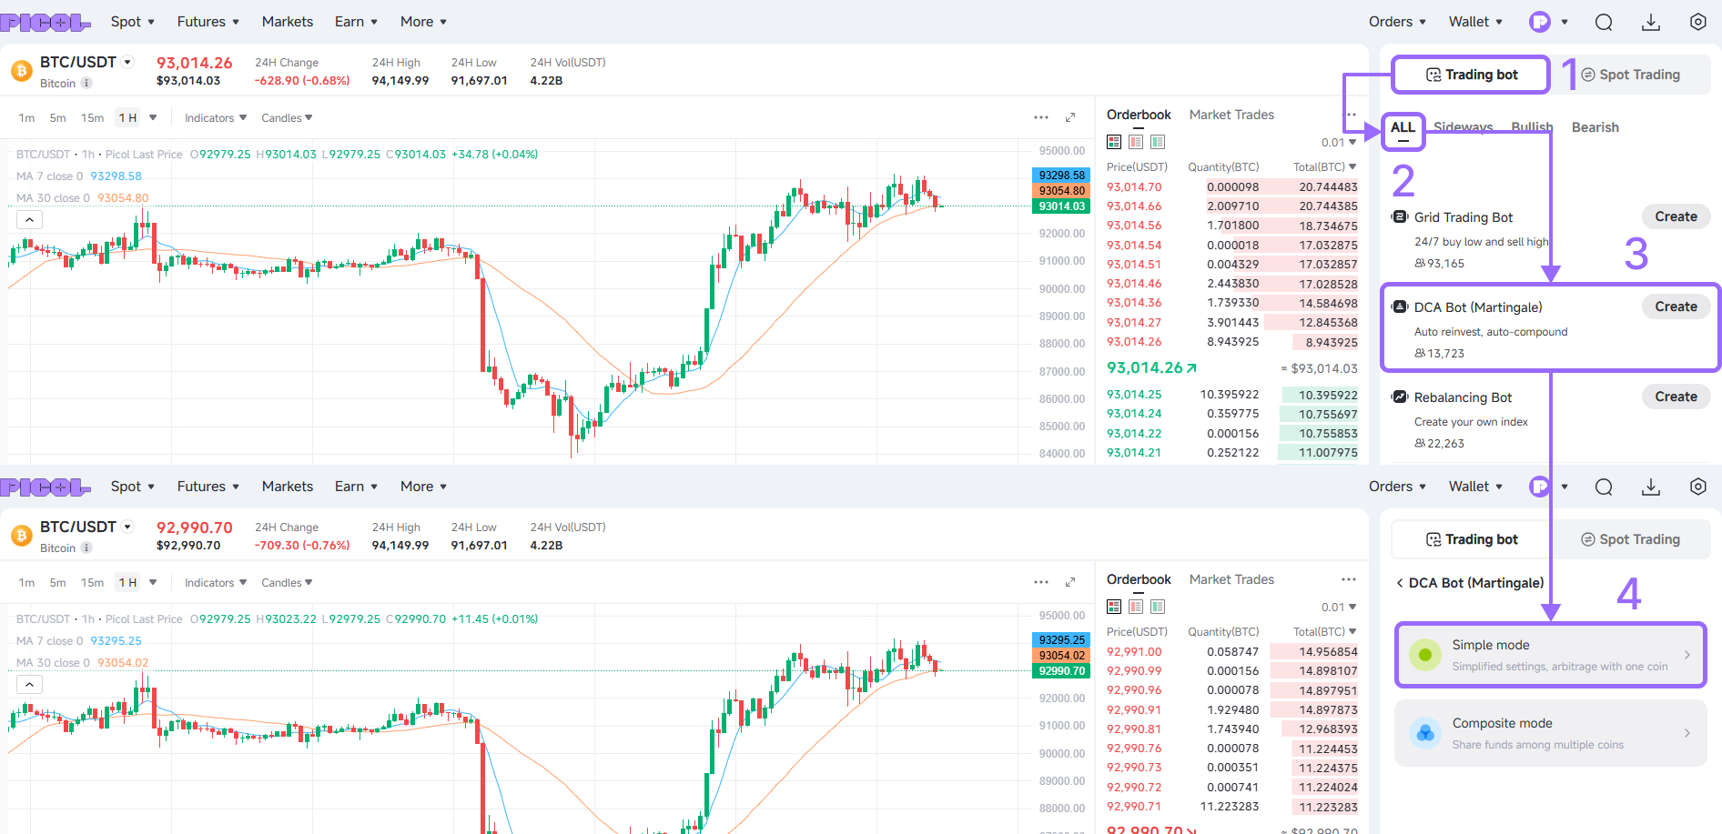Open the Indicators dropdown on top chart

[215, 118]
